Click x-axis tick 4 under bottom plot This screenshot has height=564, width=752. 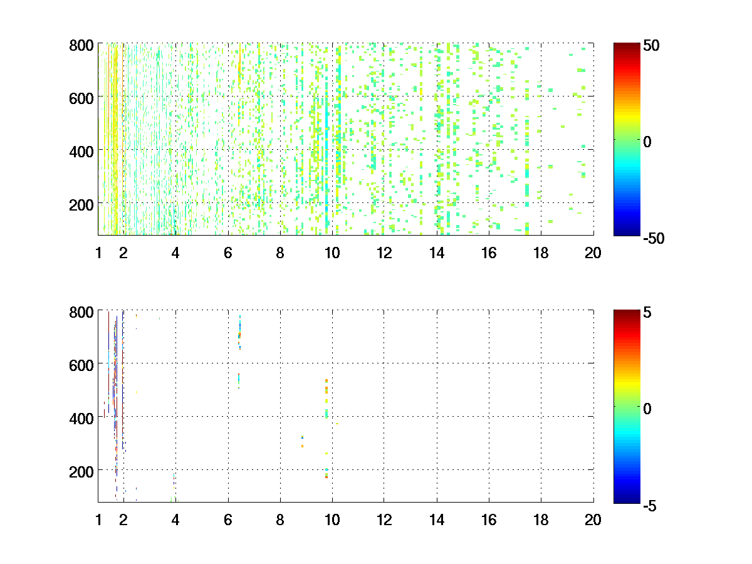point(175,520)
